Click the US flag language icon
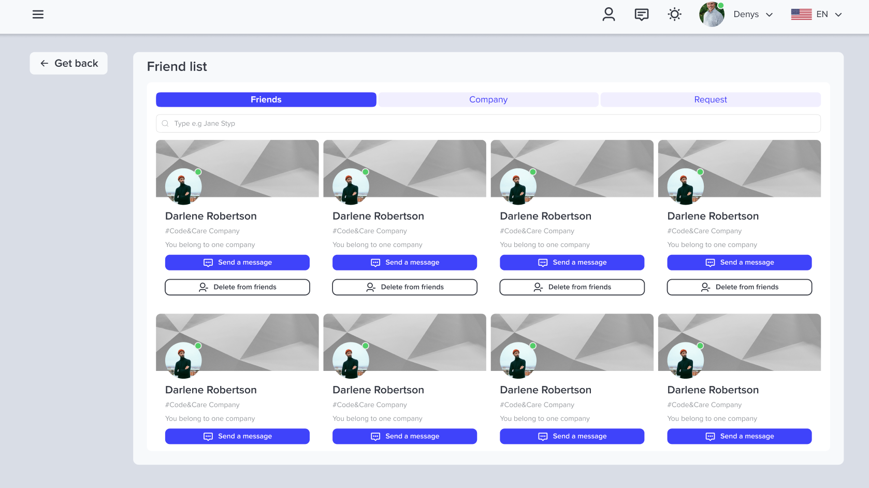 [801, 15]
